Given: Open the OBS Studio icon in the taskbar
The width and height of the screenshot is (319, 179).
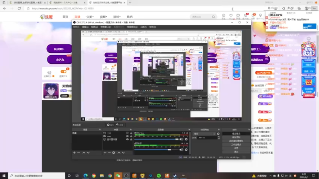Looking at the screenshot, I should point(126,175).
